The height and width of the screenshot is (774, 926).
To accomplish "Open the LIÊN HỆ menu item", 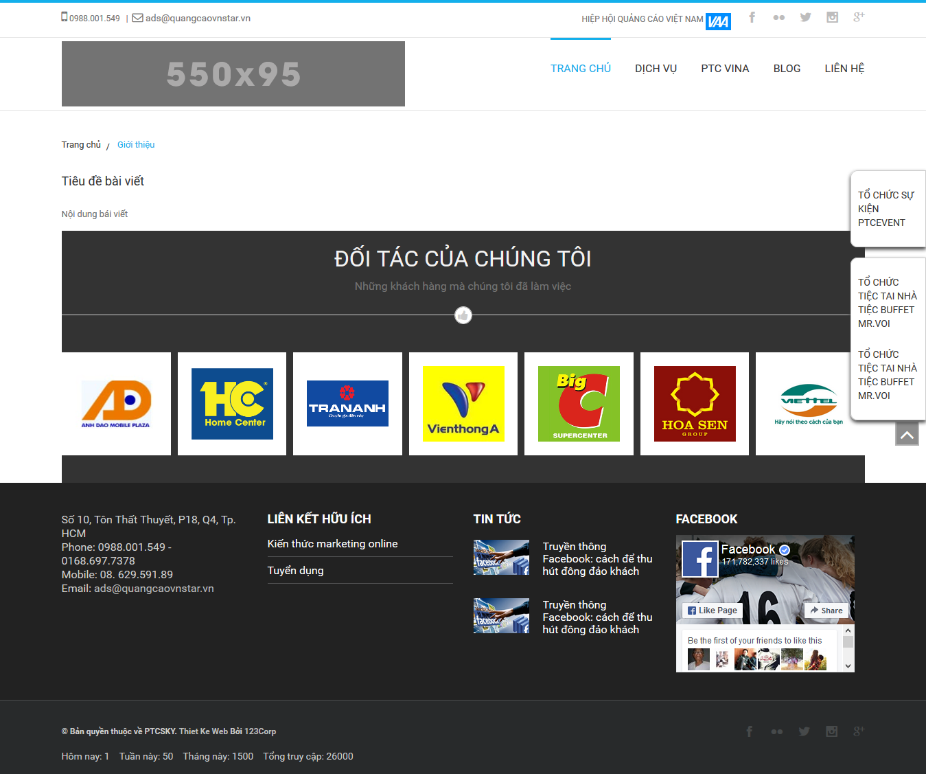I will click(844, 69).
